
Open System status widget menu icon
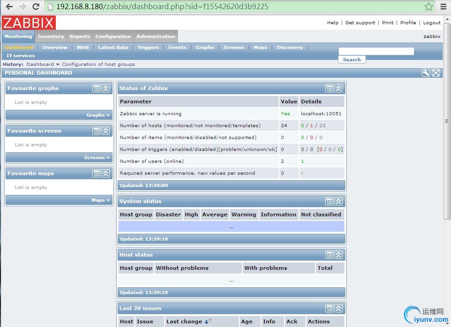pos(329,201)
